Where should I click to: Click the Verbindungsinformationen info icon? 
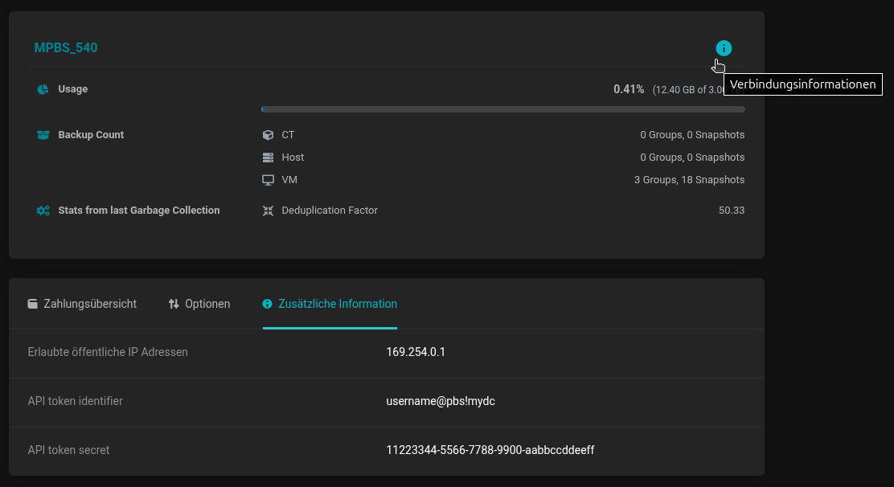pos(724,48)
